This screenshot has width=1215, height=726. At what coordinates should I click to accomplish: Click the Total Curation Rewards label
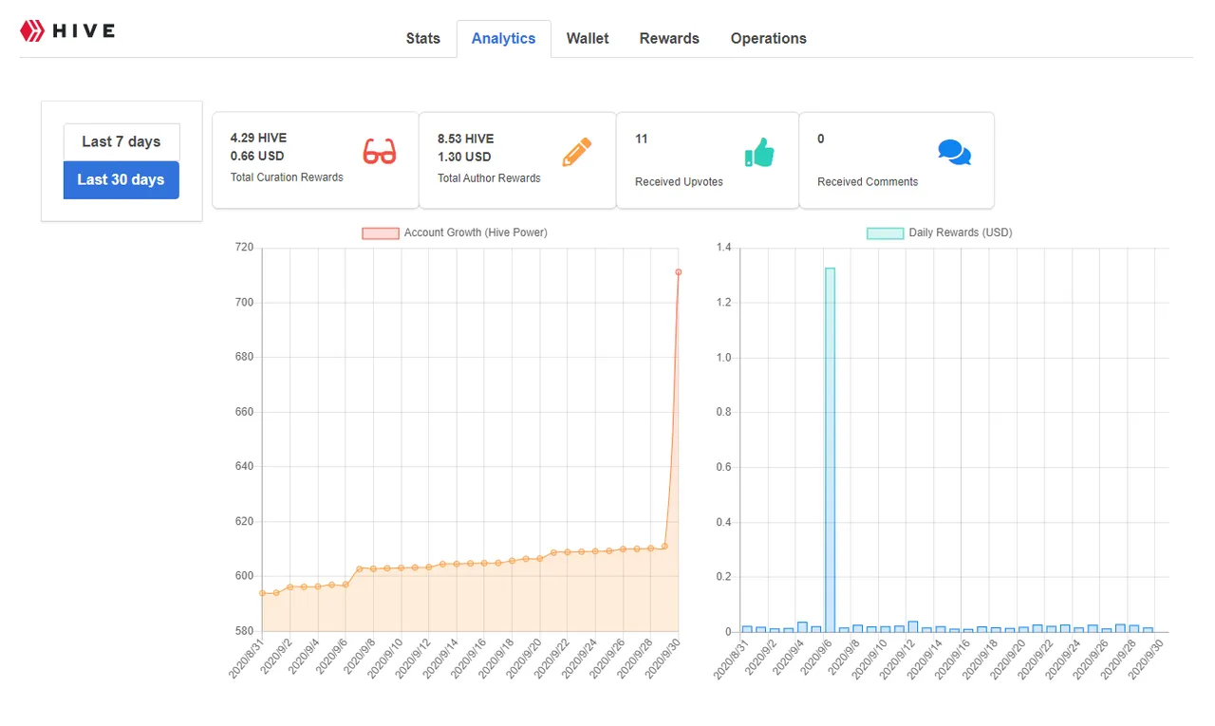pos(287,177)
